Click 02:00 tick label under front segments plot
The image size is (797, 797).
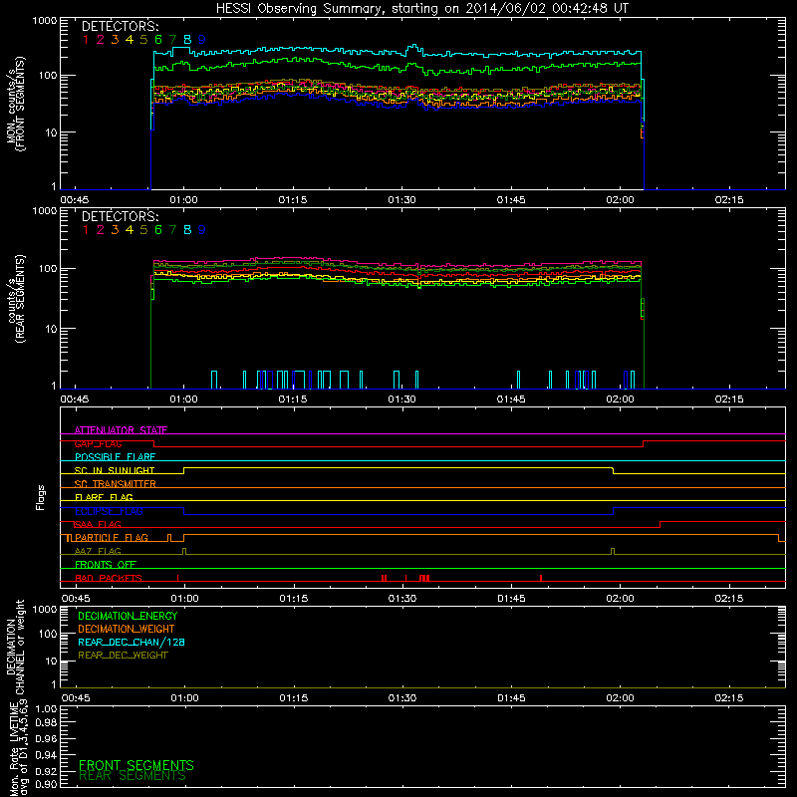(x=620, y=200)
